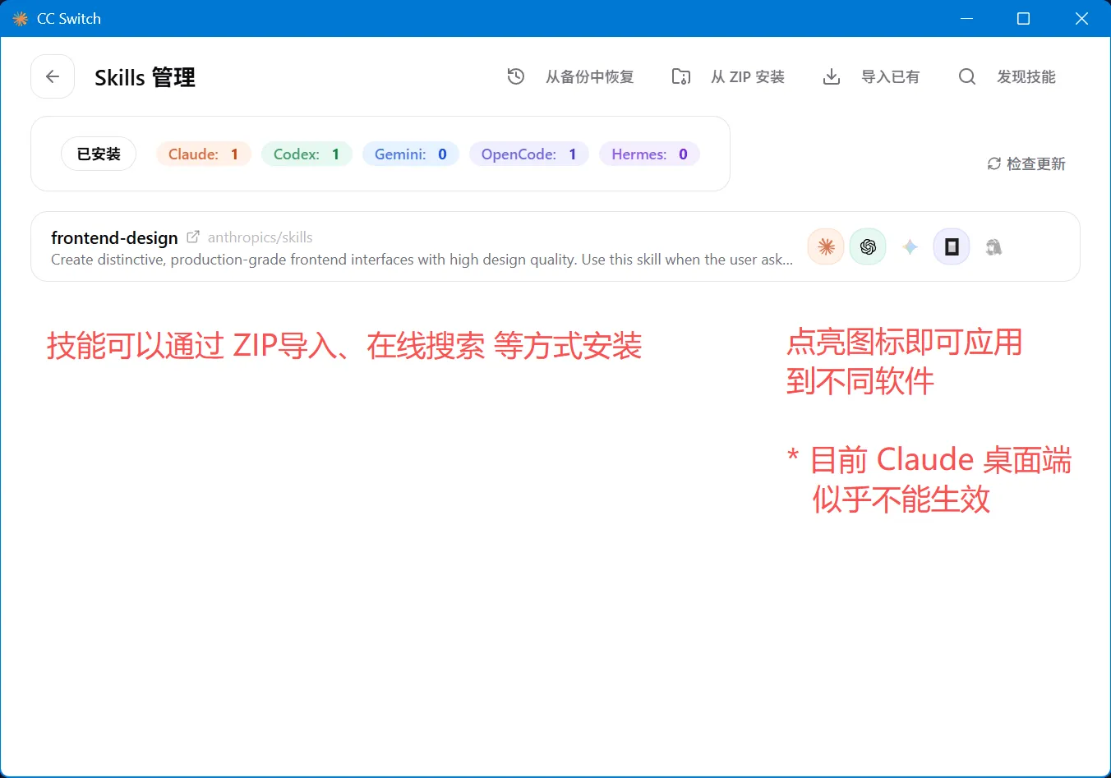Image resolution: width=1111 pixels, height=778 pixels.
Task: Toggle OpenCode app icon for frontend-design
Action: (x=952, y=246)
